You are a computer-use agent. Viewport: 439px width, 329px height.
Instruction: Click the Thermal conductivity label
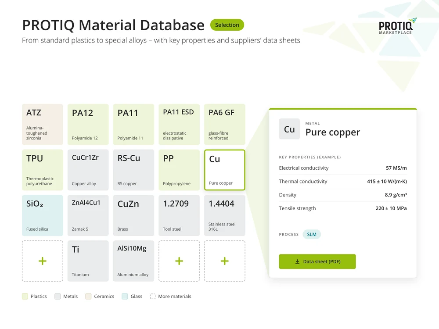[303, 182]
